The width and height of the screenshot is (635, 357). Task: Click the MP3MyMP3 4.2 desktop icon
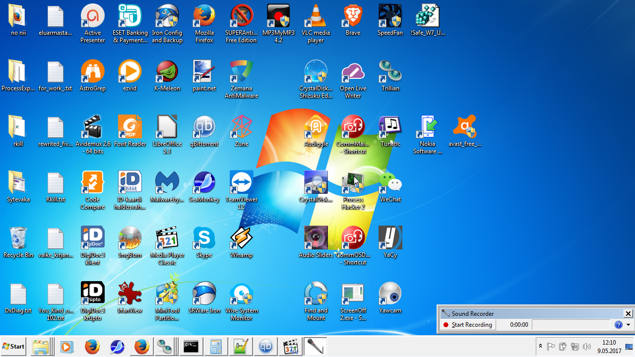click(x=278, y=24)
